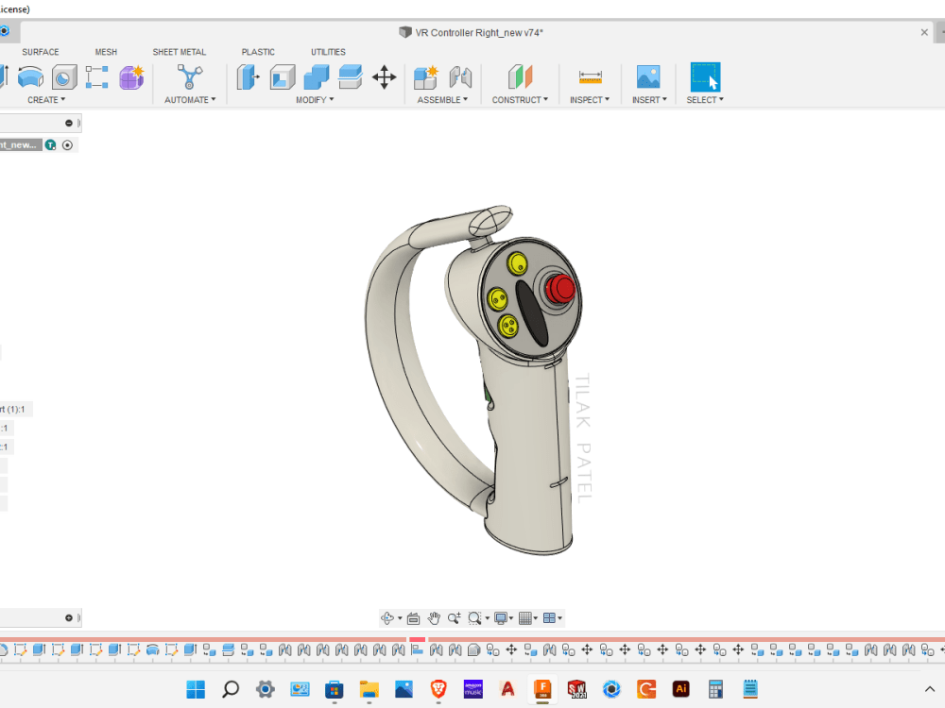Image resolution: width=945 pixels, height=708 pixels.
Task: Click the stacked blue slabs Modify icon
Action: click(351, 77)
